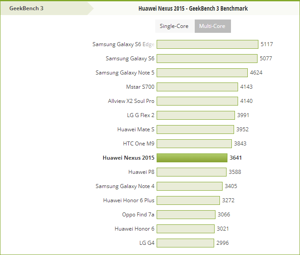Click the Samsung Galaxy Note 4 bar
The image size is (300, 255).
click(x=190, y=186)
